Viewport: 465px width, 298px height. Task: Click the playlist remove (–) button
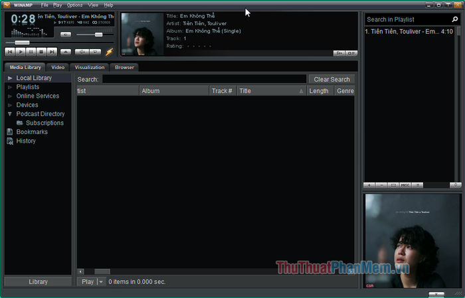coord(381,185)
